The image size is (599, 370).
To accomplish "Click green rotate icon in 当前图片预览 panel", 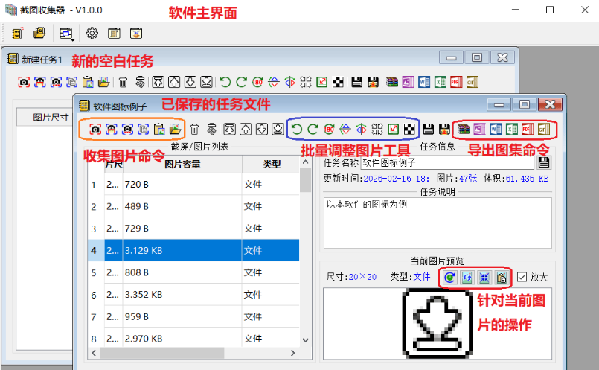I will (449, 277).
